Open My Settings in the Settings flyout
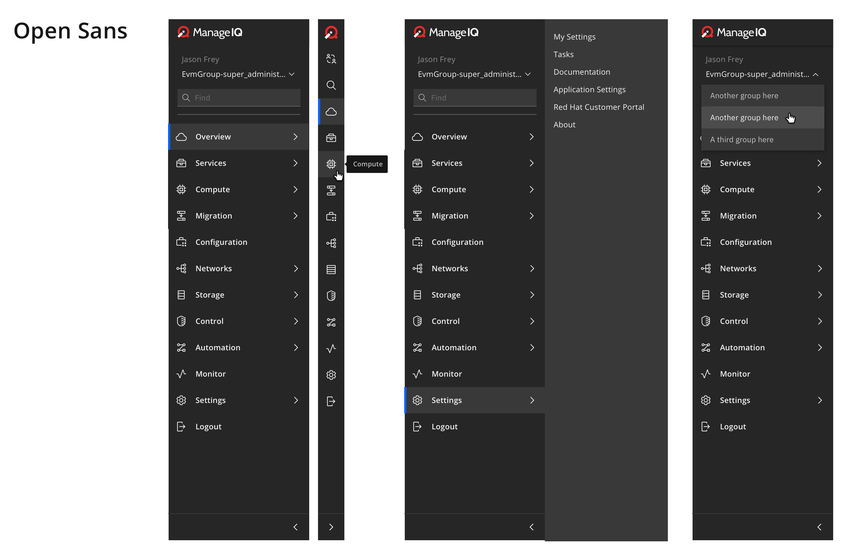The height and width of the screenshot is (560, 848). tap(574, 37)
